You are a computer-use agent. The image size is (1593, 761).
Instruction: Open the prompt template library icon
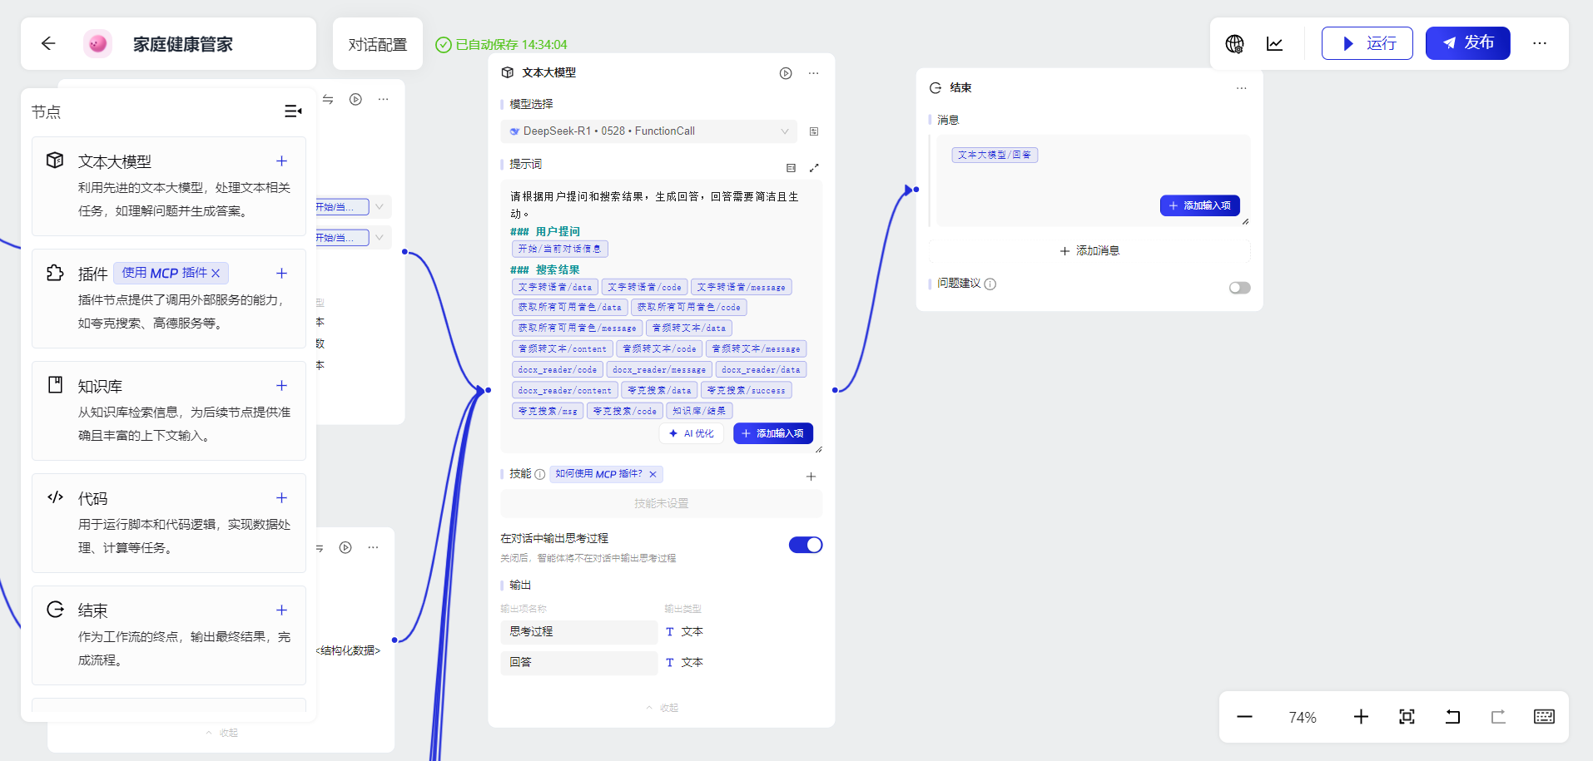coord(791,168)
